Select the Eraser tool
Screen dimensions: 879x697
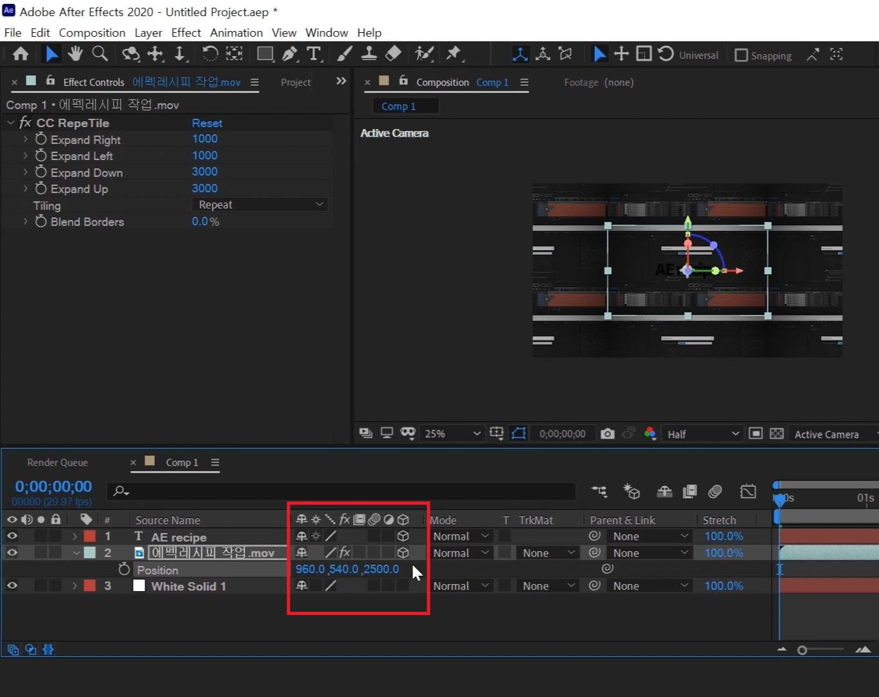click(x=393, y=54)
